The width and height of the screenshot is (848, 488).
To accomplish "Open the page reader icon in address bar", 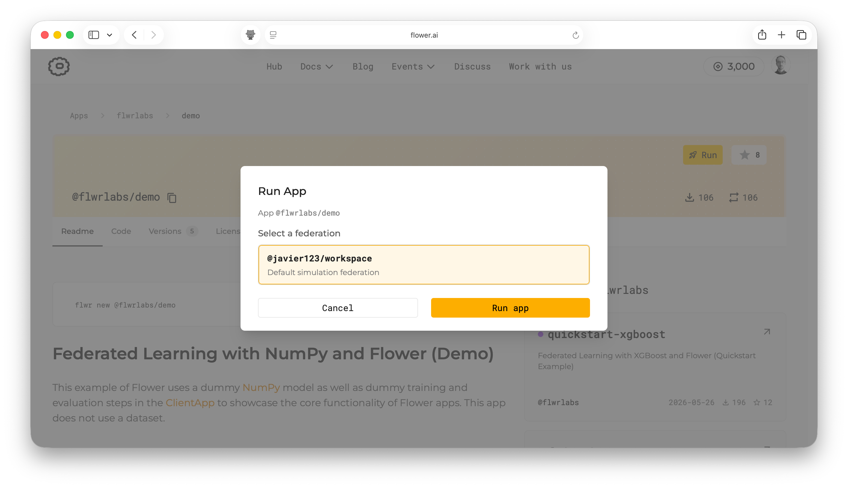I will point(273,35).
